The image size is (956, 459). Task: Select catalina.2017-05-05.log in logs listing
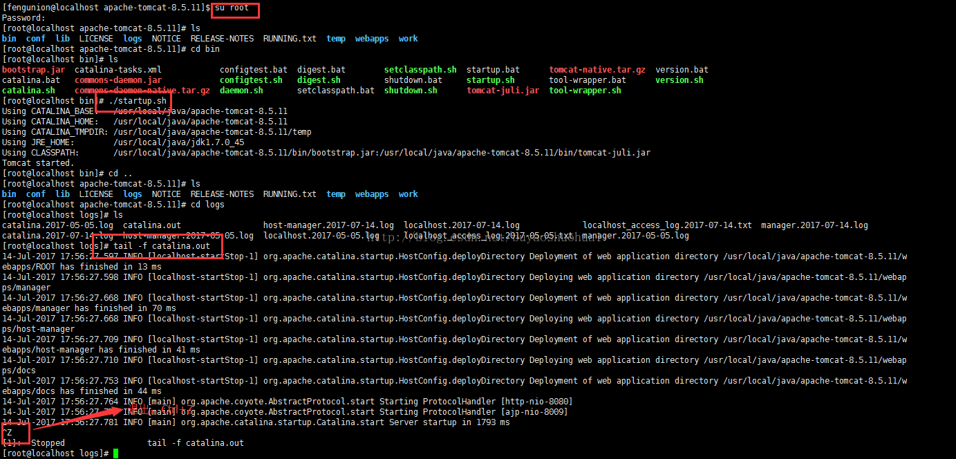click(57, 225)
